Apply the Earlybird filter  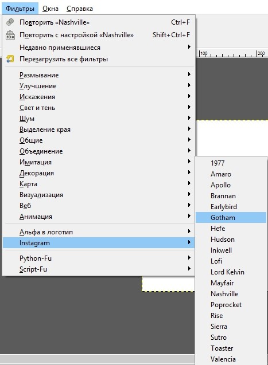tap(231, 207)
